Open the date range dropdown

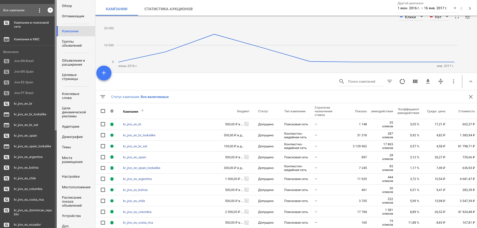pyautogui.click(x=455, y=8)
